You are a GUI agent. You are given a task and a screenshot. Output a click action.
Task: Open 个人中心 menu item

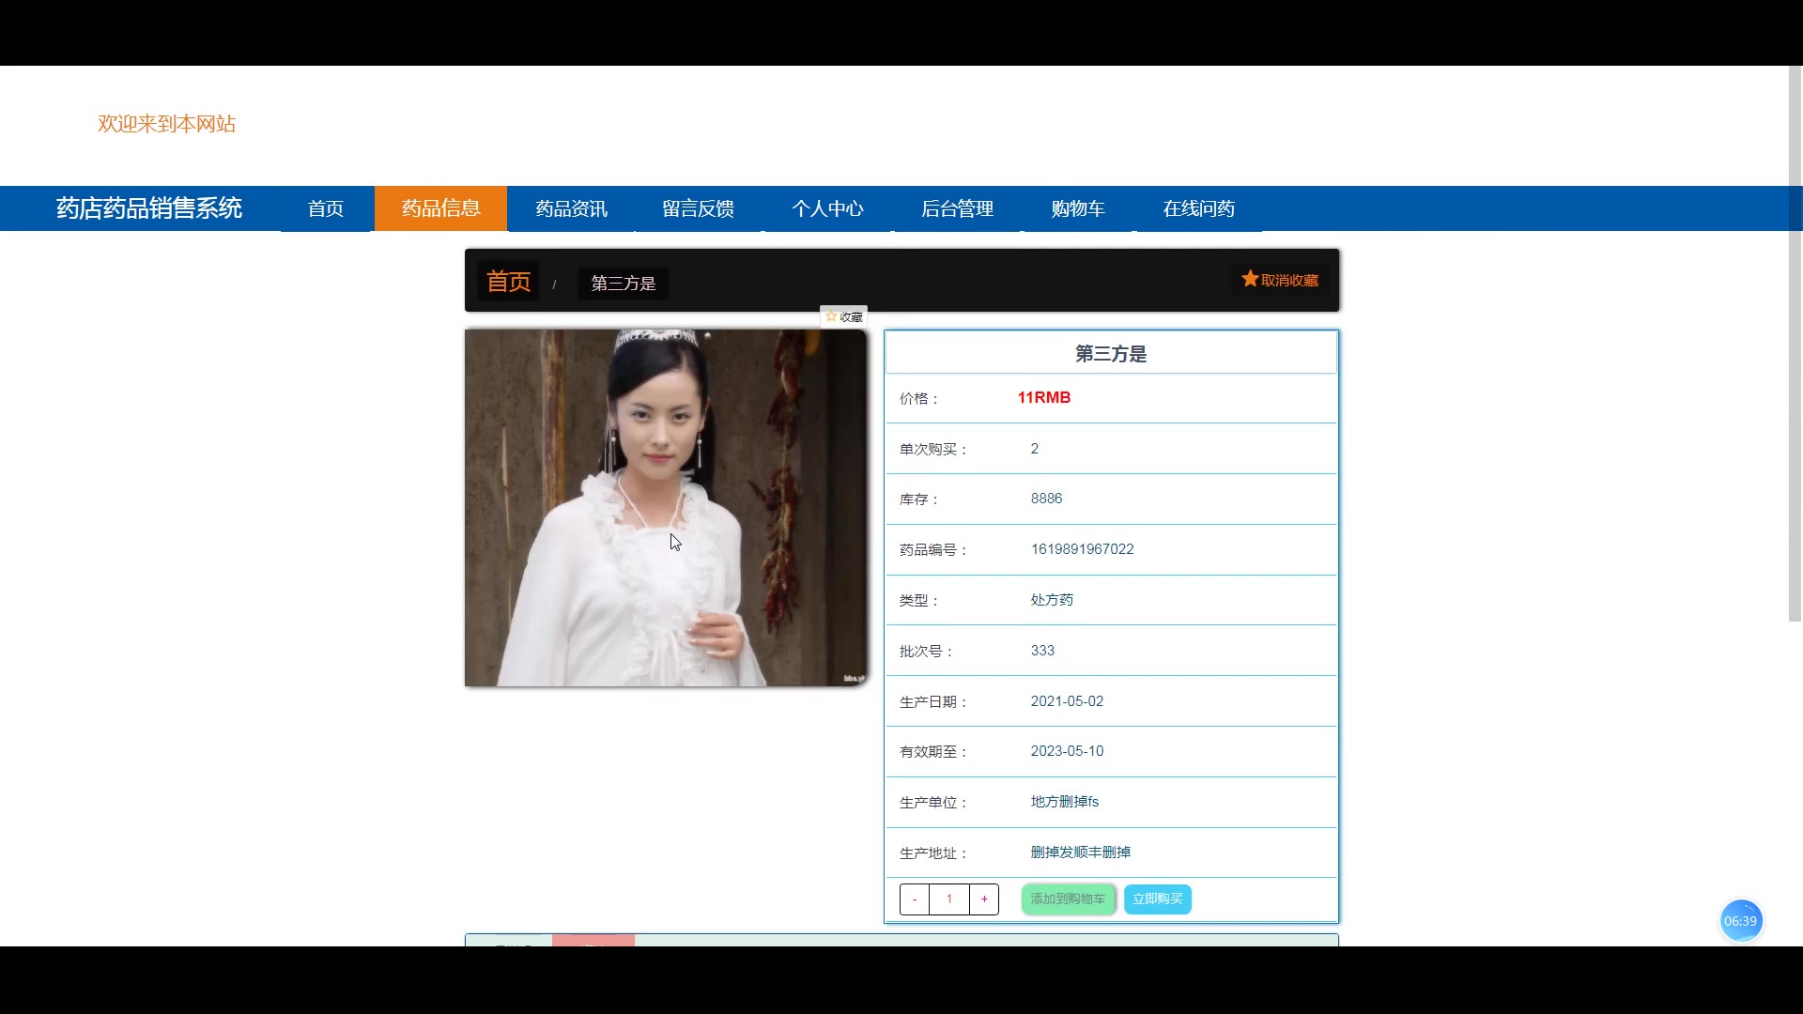pos(827,208)
